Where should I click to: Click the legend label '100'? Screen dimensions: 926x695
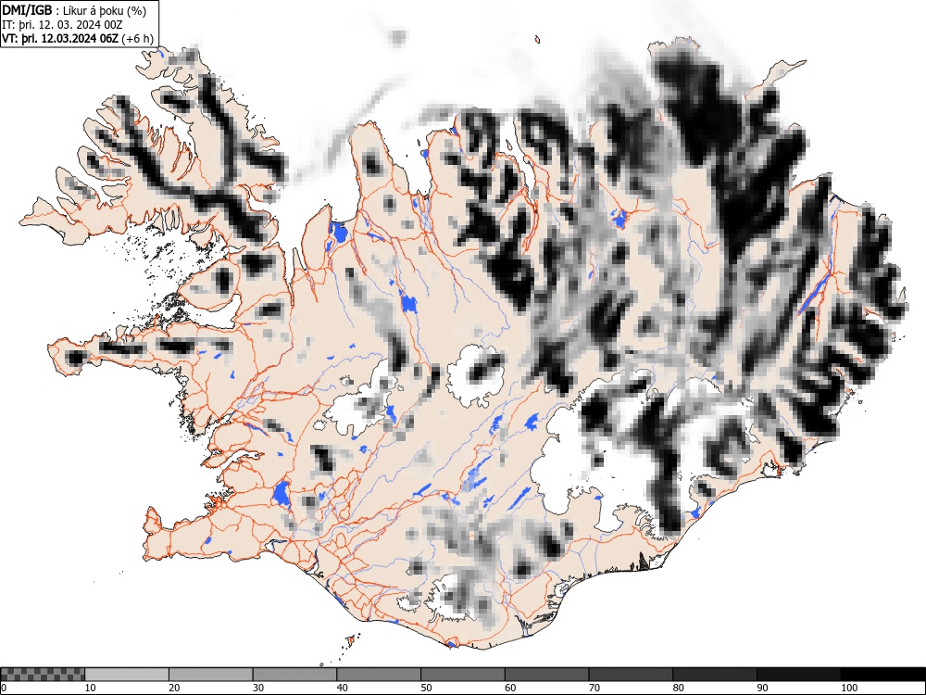point(848,688)
